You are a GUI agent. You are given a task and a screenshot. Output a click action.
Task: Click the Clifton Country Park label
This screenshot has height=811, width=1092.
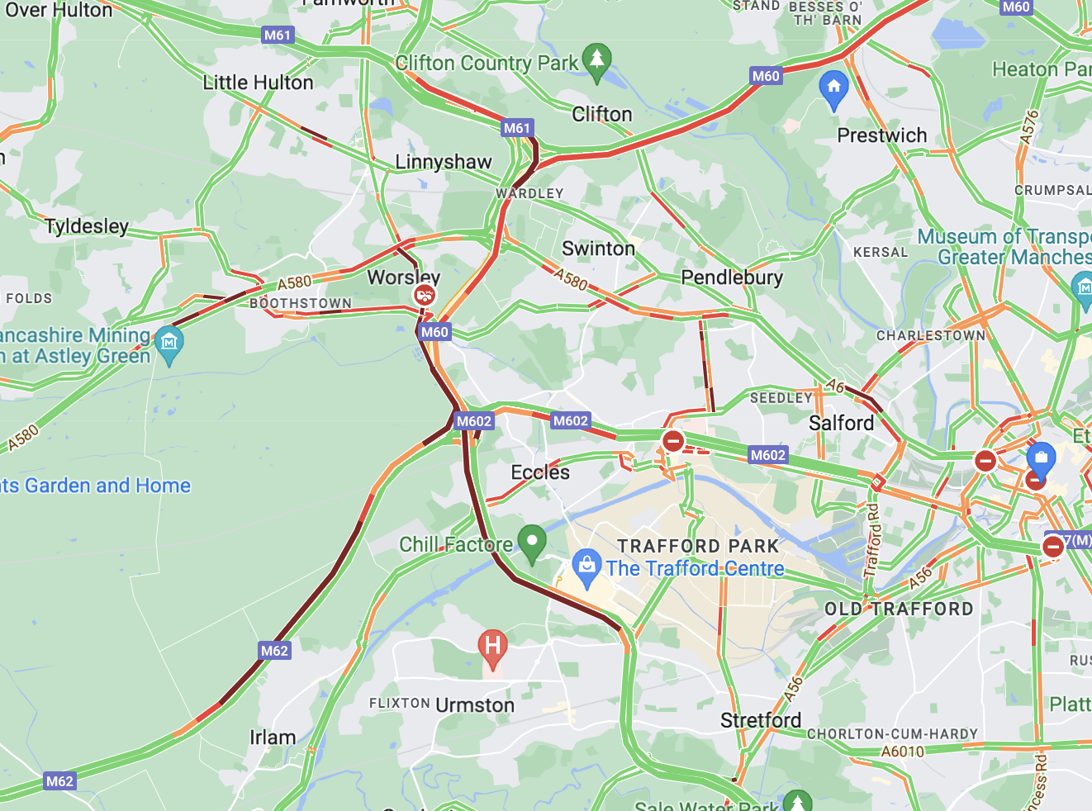click(487, 63)
